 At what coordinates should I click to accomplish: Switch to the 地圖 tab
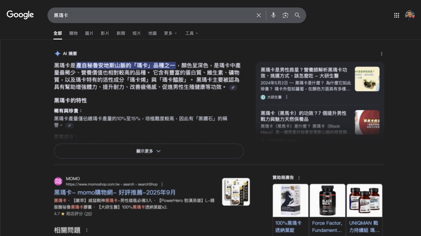coord(152,33)
